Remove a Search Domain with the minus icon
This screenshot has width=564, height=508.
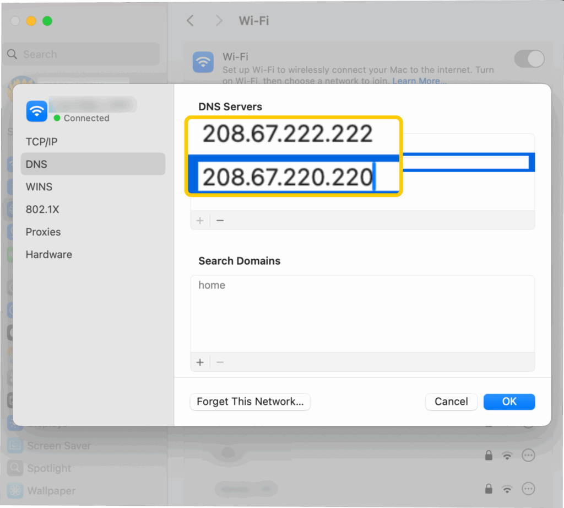coord(220,362)
